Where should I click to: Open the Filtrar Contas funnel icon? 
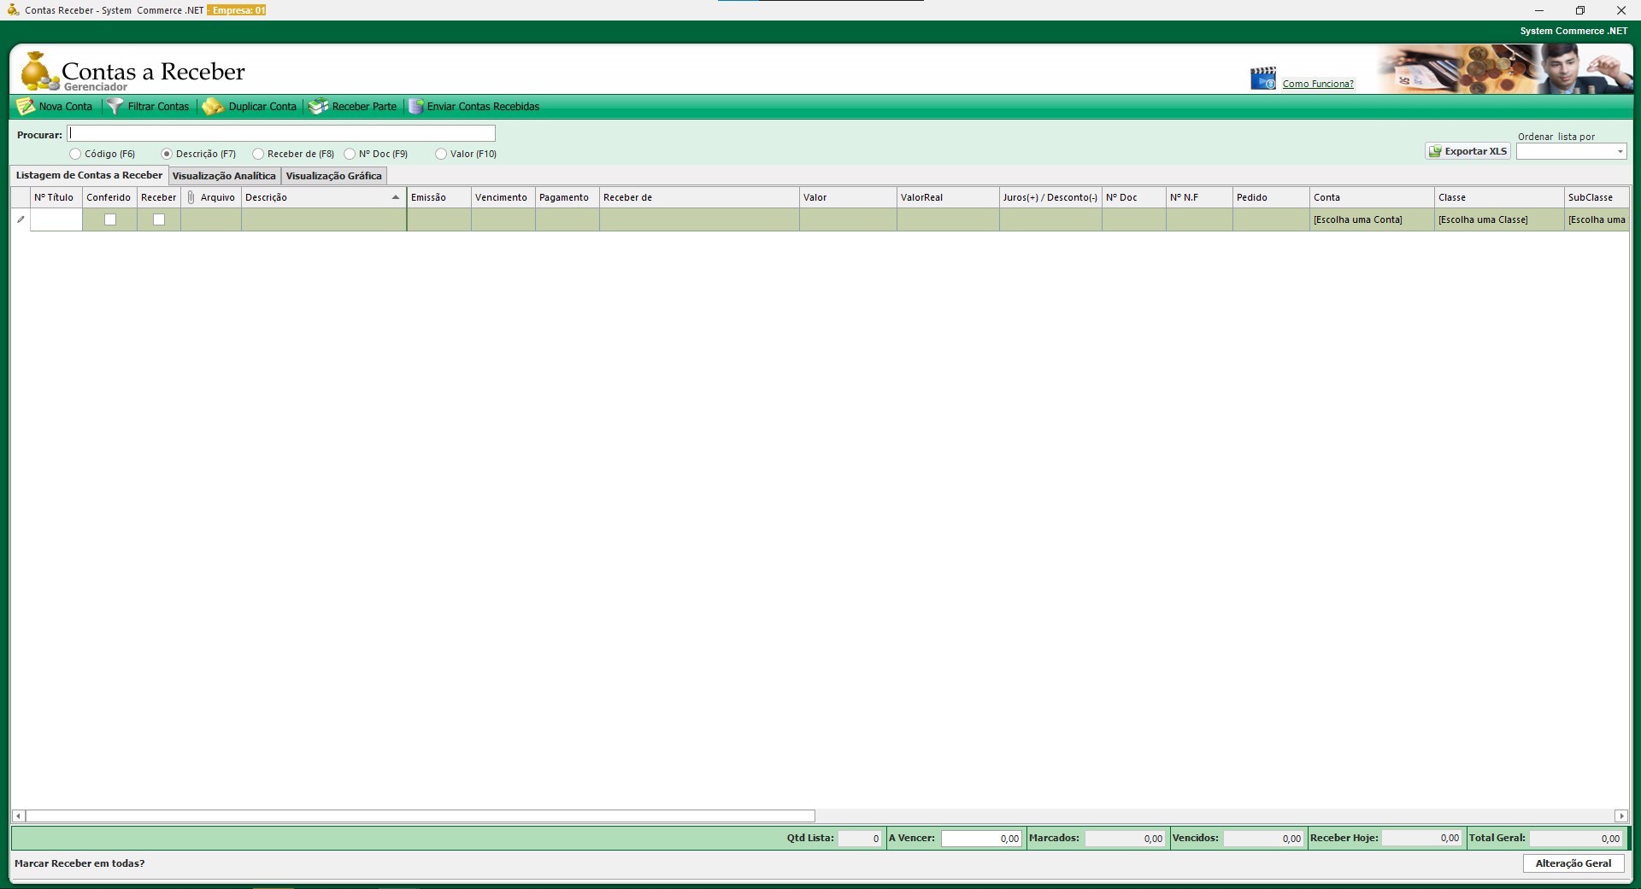tap(115, 107)
